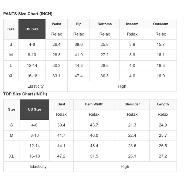Select pants waist value 26.4
This screenshot has width=186, height=186.
click(57, 44)
